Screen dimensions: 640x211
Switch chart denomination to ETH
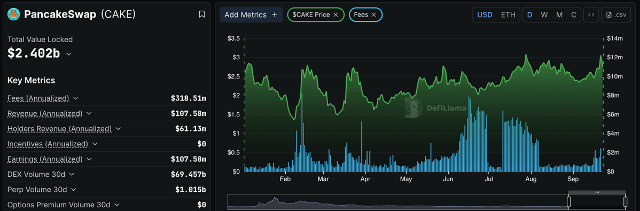[x=508, y=15]
